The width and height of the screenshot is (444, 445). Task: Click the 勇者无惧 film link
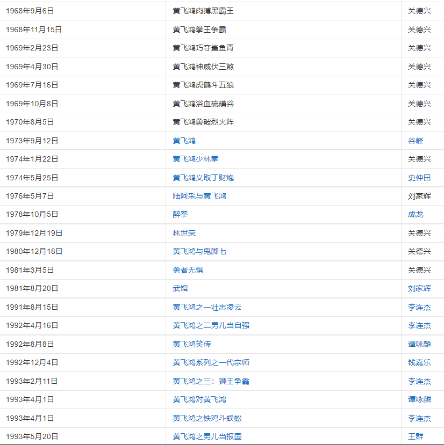(x=188, y=270)
